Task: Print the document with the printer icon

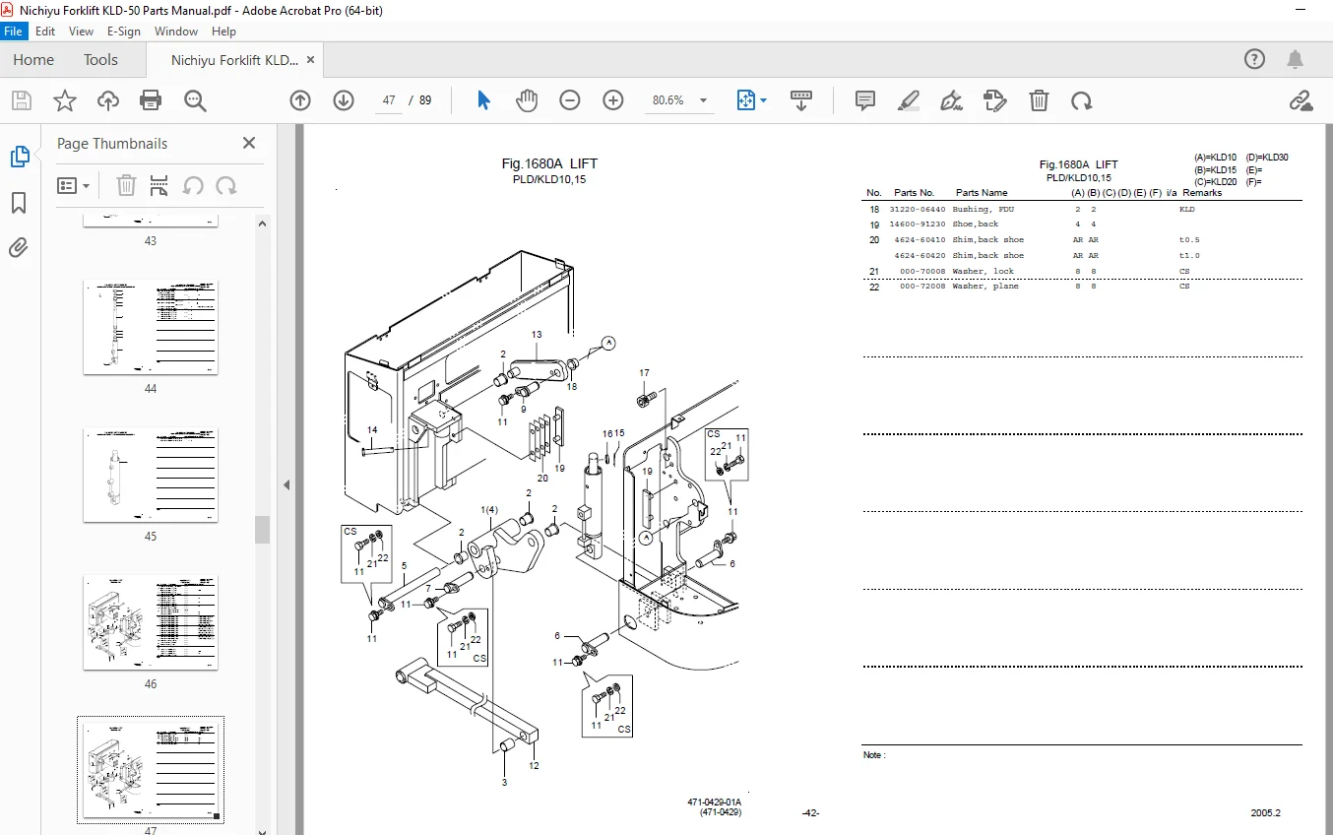Action: coord(151,100)
